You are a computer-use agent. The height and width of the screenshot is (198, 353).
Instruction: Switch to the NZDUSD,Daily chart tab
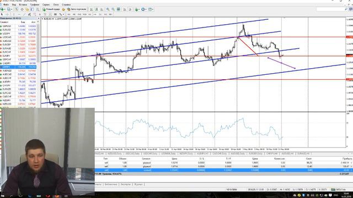[115, 154]
